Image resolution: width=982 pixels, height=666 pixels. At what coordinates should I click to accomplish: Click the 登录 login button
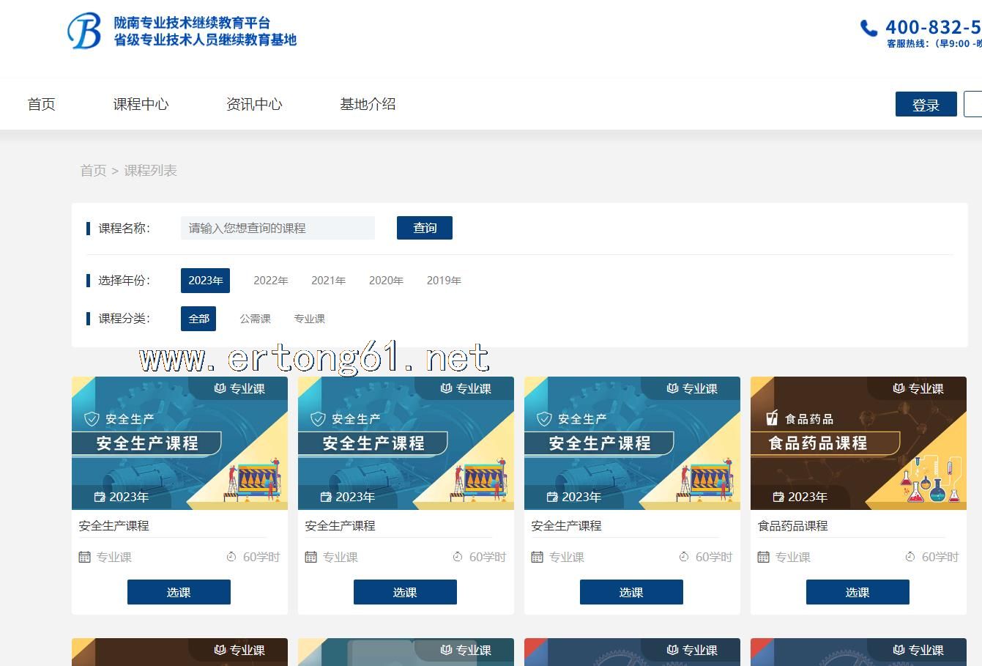(x=926, y=105)
